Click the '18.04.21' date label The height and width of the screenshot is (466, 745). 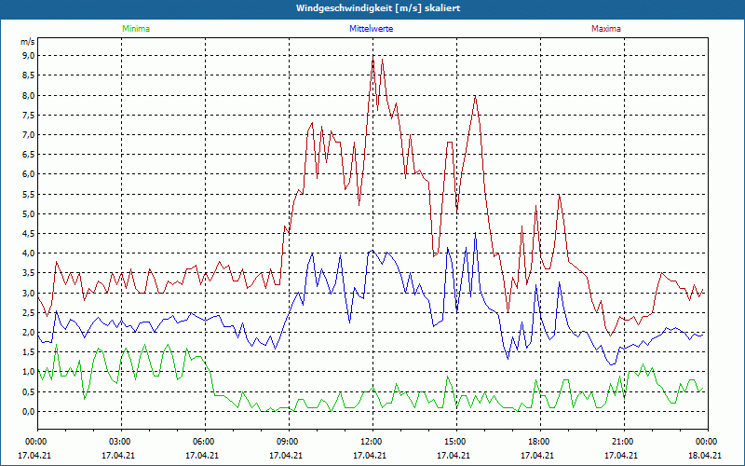click(705, 456)
